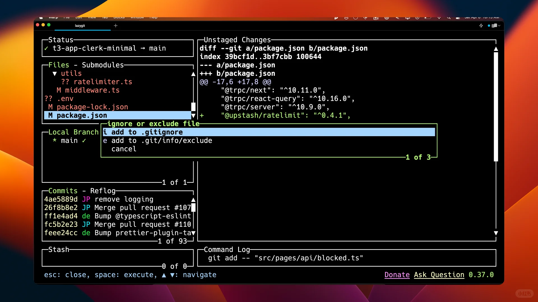Image resolution: width=538 pixels, height=302 pixels.
Task: Click scroll down arrow in Files panel
Action: (x=193, y=115)
